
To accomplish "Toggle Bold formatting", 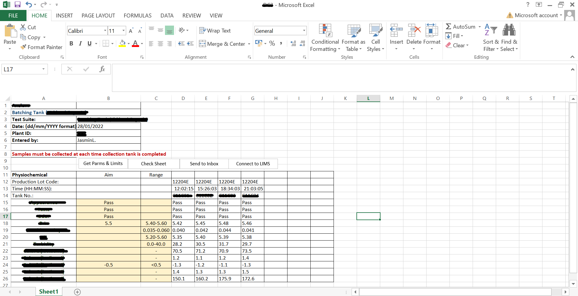I will [x=71, y=44].
